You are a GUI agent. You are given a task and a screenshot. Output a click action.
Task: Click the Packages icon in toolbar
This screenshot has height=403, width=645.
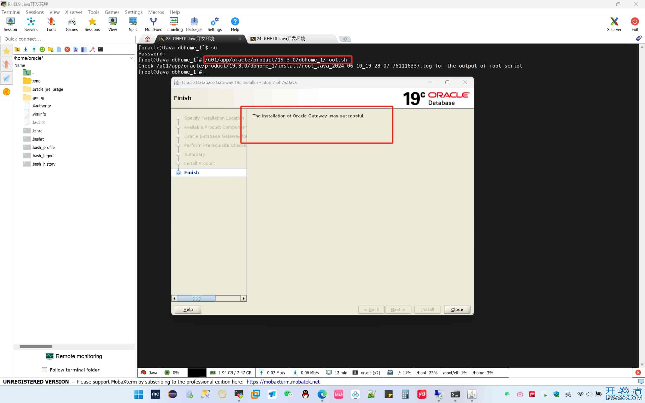pos(194,24)
